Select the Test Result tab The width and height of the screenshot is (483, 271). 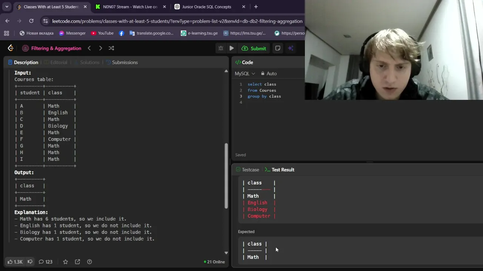280,170
